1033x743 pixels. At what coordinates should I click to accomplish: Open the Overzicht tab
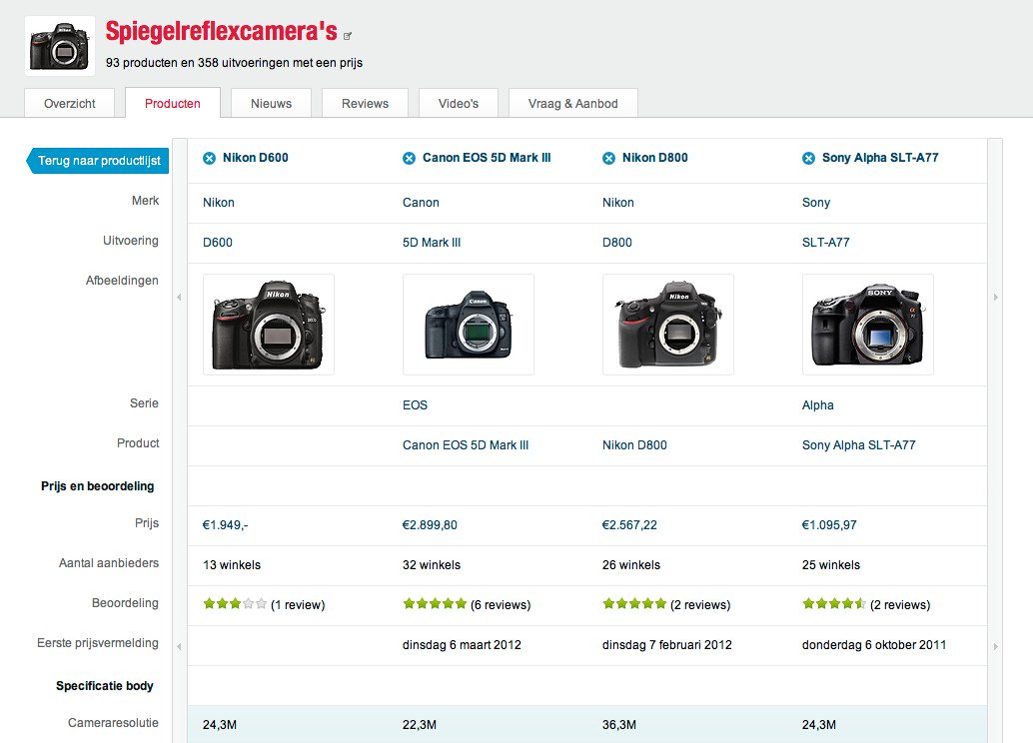point(69,104)
